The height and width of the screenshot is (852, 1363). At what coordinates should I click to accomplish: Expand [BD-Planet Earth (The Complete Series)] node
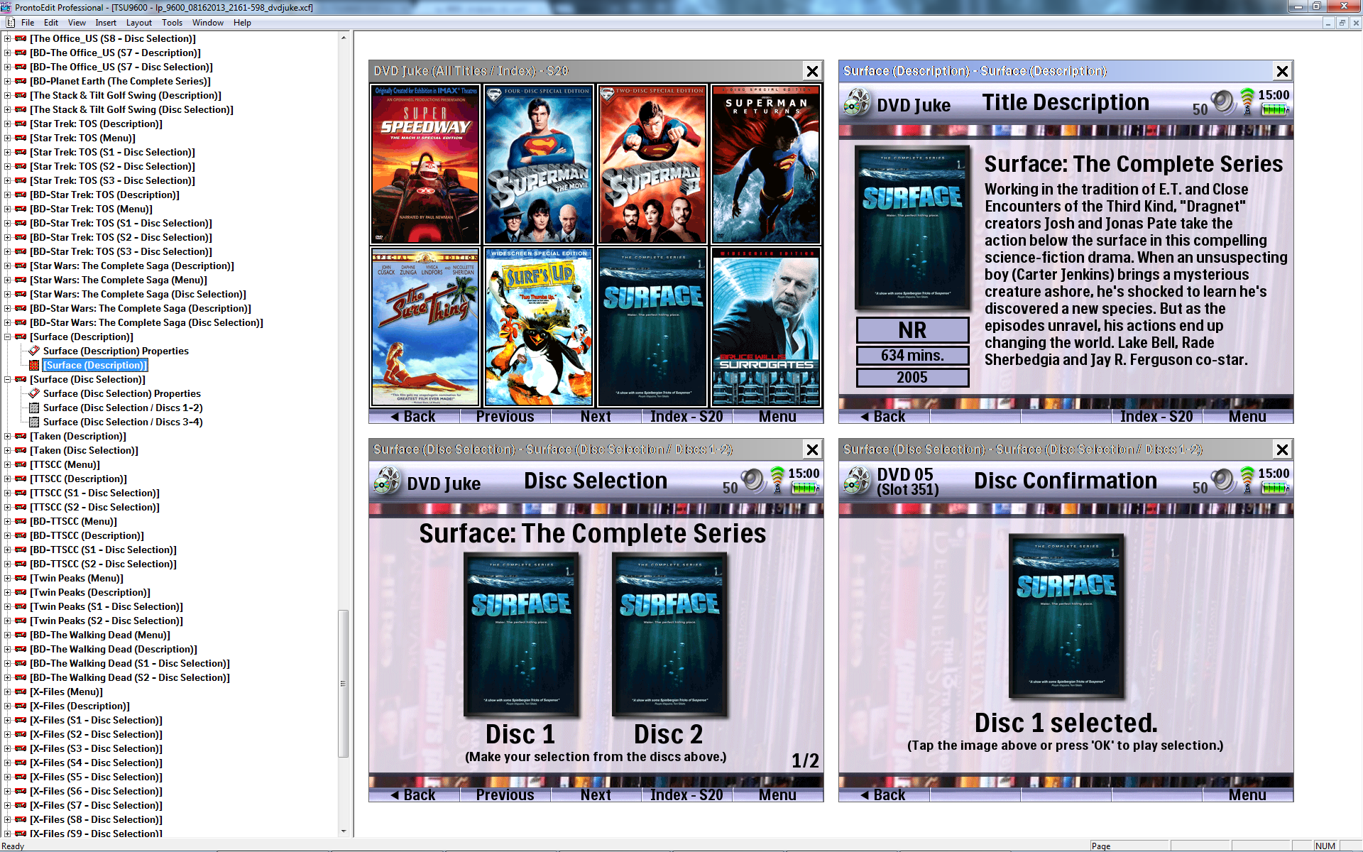point(7,81)
